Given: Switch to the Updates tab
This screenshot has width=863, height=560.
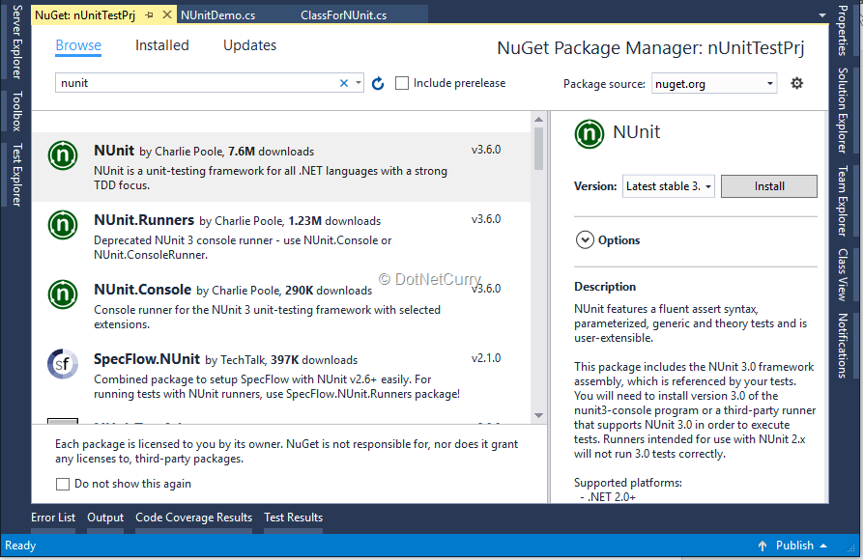Looking at the screenshot, I should pos(250,45).
